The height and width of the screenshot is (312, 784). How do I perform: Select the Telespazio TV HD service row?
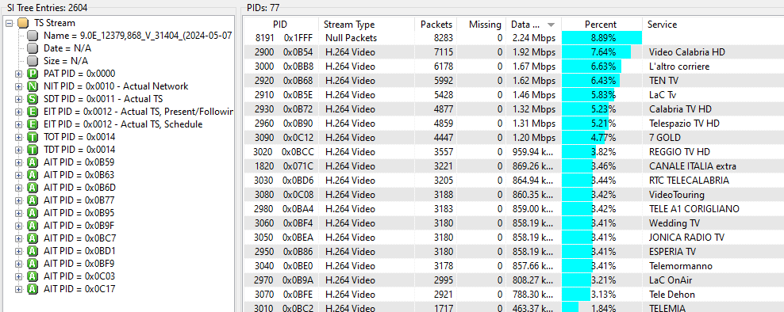[x=513, y=124]
